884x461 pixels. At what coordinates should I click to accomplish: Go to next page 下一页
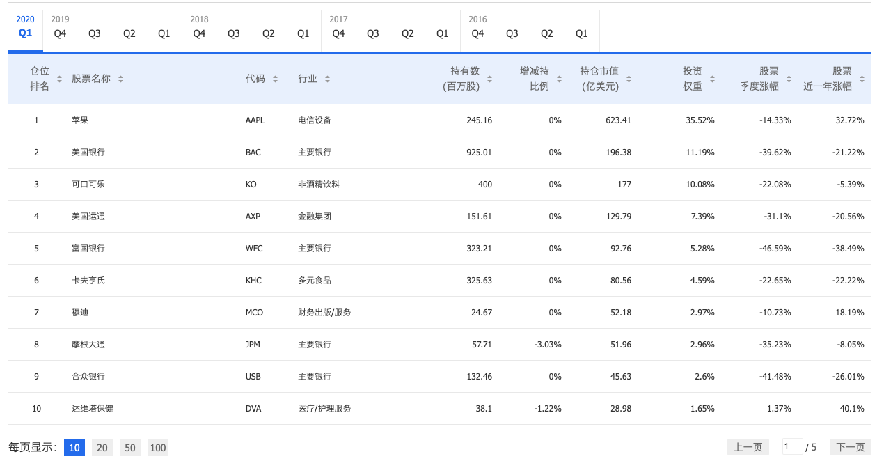851,447
